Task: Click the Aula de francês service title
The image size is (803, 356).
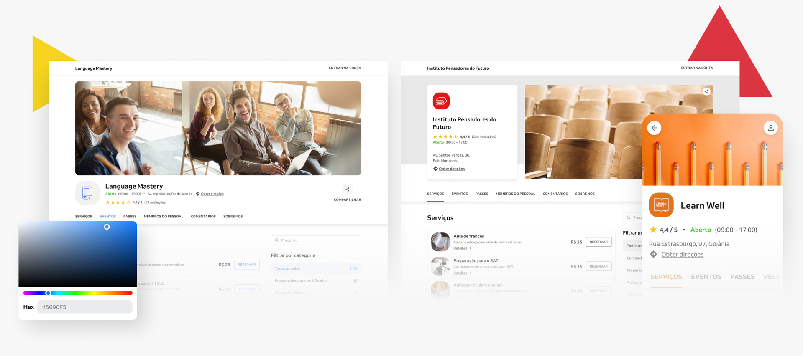Action: 468,236
